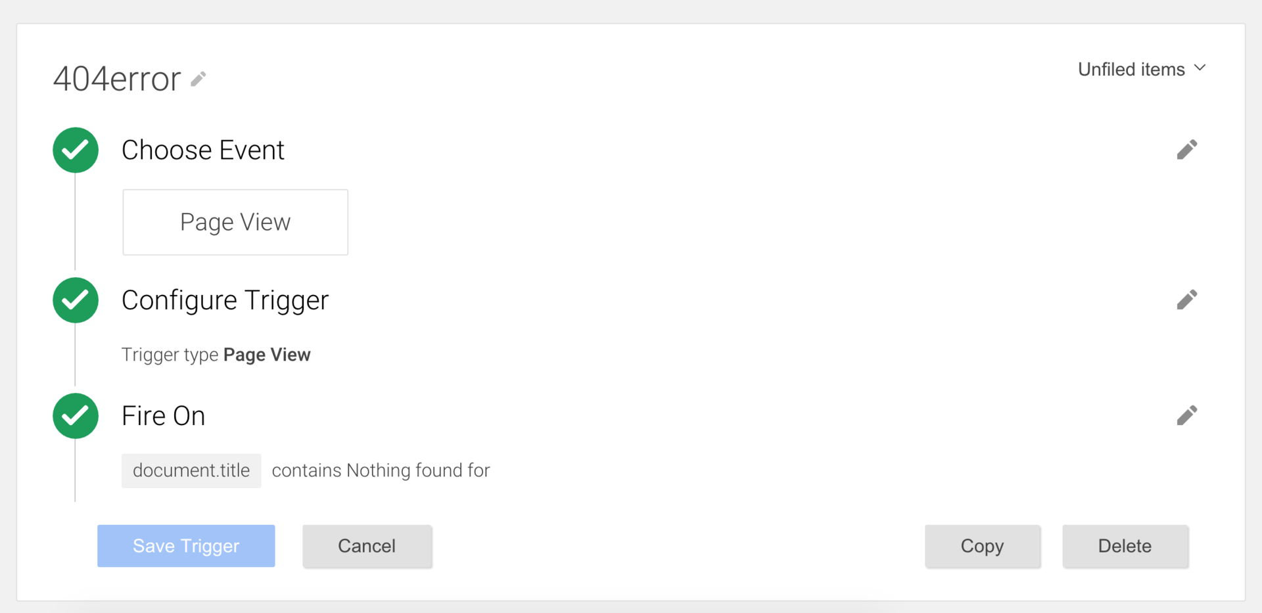
Task: Edit the Choose Event section via pencil
Action: [x=1186, y=150]
